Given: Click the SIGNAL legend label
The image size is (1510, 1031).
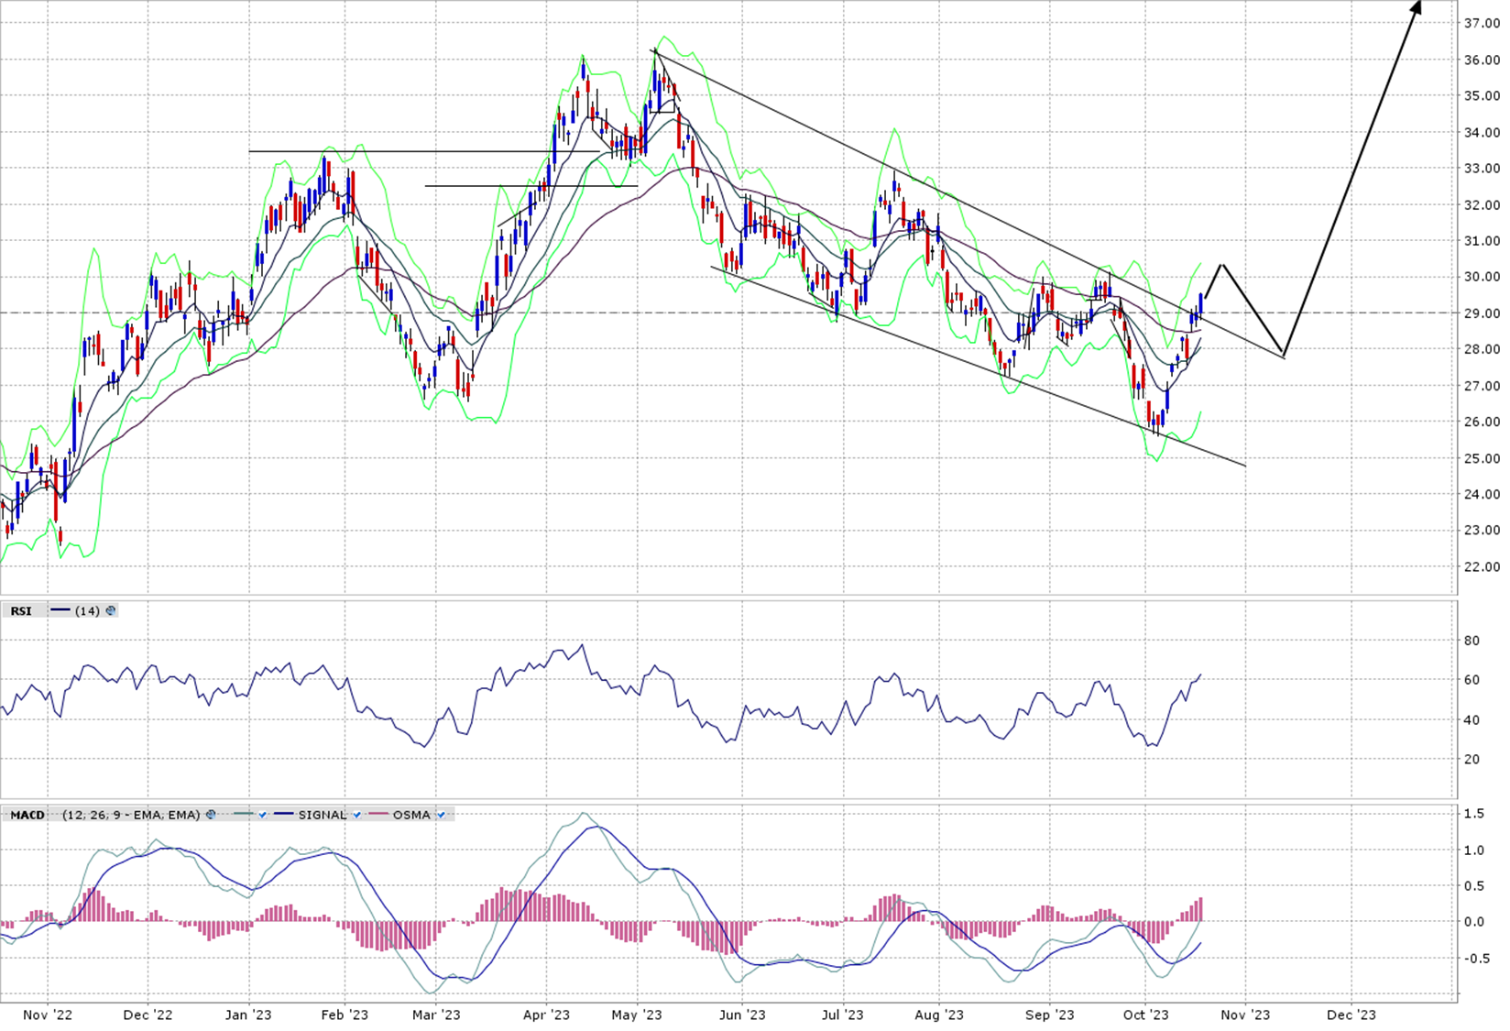Looking at the screenshot, I should (x=323, y=814).
